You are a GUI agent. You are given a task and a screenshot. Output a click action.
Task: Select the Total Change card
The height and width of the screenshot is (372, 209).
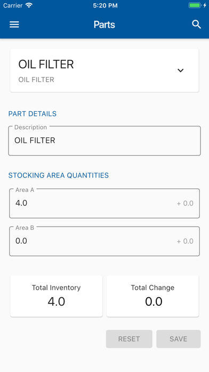click(x=152, y=296)
